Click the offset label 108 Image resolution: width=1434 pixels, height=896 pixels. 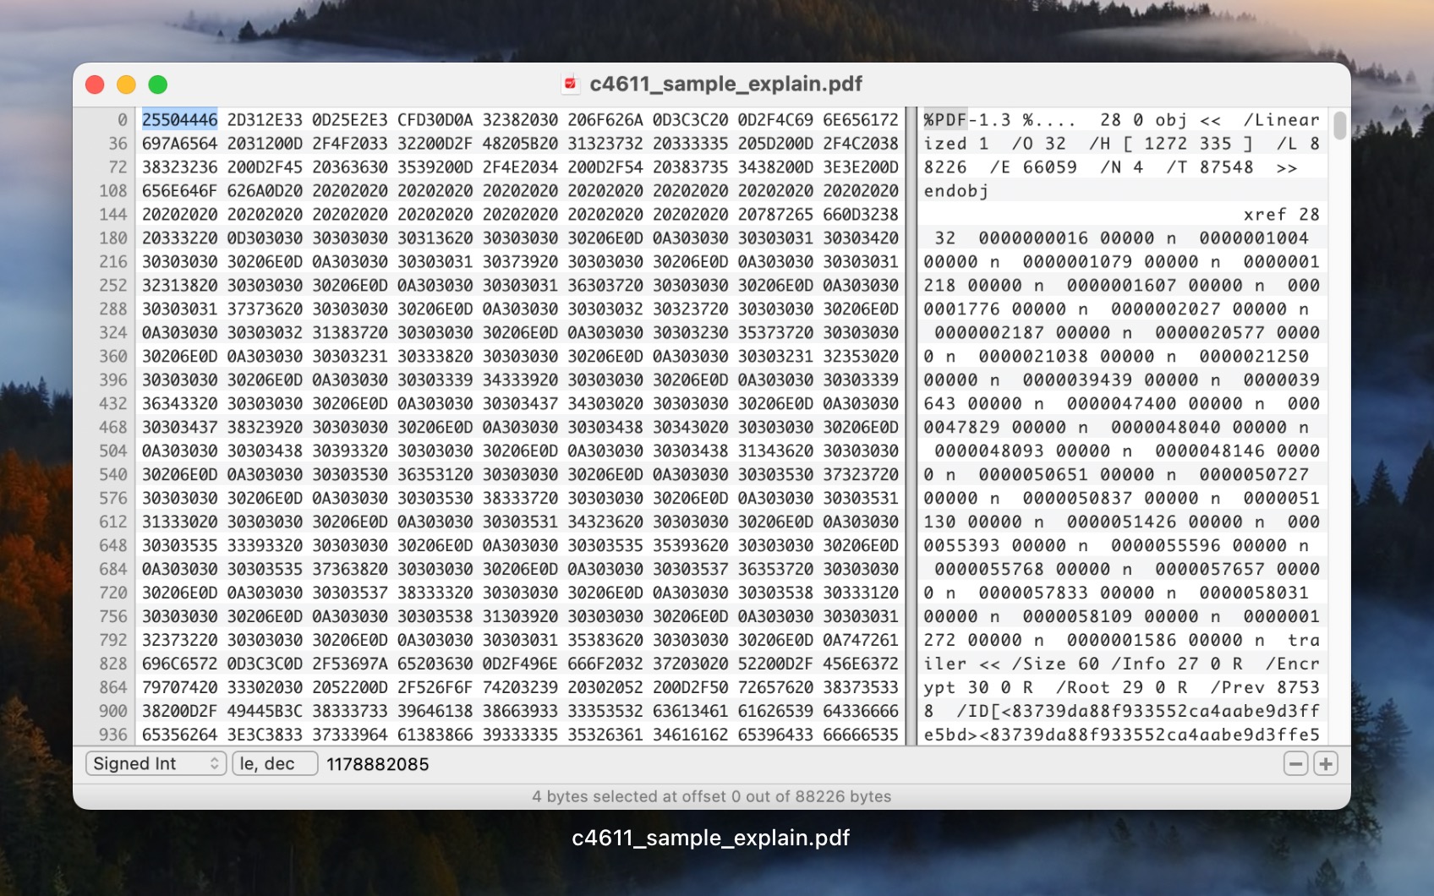click(113, 191)
